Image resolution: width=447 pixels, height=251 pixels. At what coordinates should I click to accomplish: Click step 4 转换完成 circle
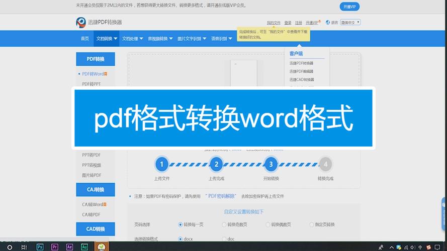click(x=325, y=164)
